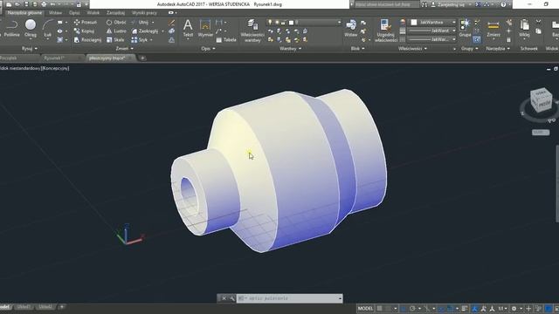Image resolution: width=559 pixels, height=314 pixels.
Task: Expand the Rysuj panel
Action: 29,49
